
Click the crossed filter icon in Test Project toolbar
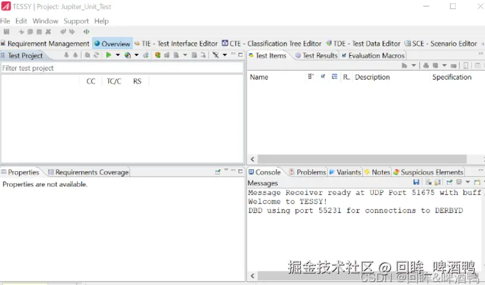[216, 55]
